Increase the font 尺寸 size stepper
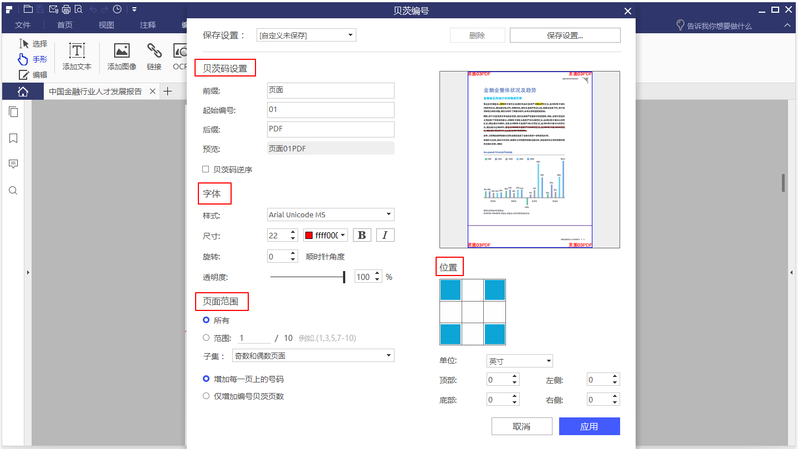This screenshot has height=449, width=798. (293, 232)
